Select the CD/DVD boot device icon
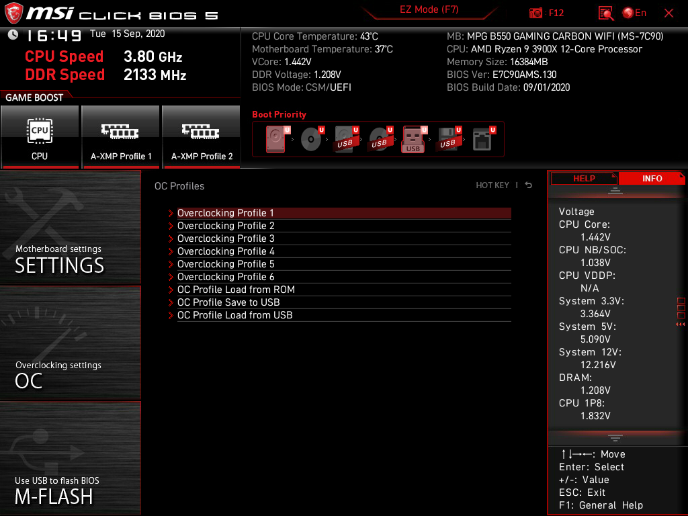This screenshot has height=516, width=688. pos(312,139)
